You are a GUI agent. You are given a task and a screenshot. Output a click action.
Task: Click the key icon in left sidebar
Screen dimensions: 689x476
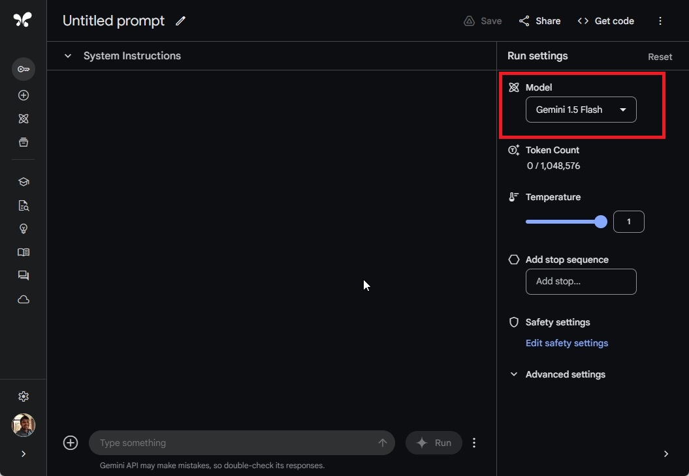coord(24,69)
